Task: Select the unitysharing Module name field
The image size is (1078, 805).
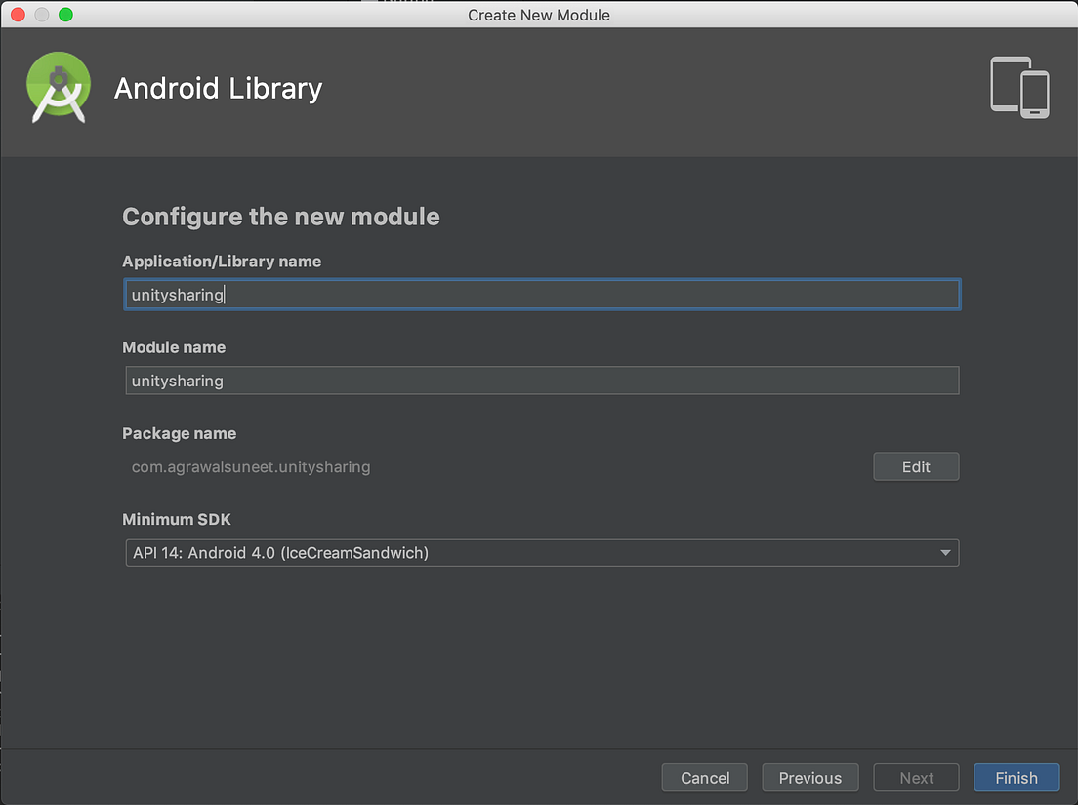Action: (x=541, y=381)
